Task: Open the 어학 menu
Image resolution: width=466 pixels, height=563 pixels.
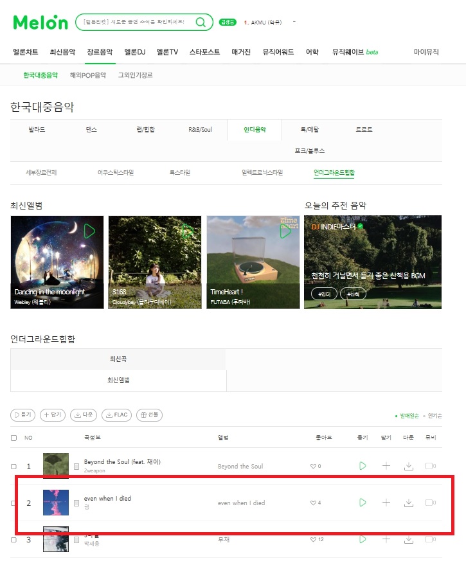Action: coord(312,52)
